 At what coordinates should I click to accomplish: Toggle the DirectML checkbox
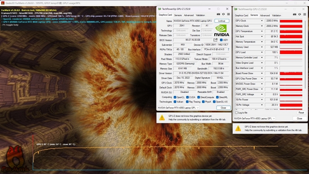coord(217,97)
